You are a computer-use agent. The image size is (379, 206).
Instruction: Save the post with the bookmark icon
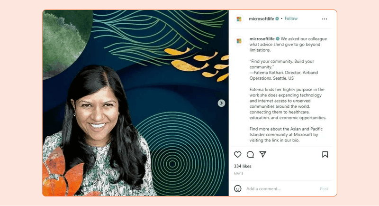coord(325,154)
